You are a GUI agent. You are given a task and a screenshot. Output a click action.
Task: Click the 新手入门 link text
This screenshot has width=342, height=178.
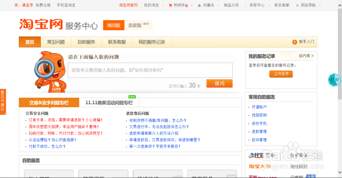[306, 42]
